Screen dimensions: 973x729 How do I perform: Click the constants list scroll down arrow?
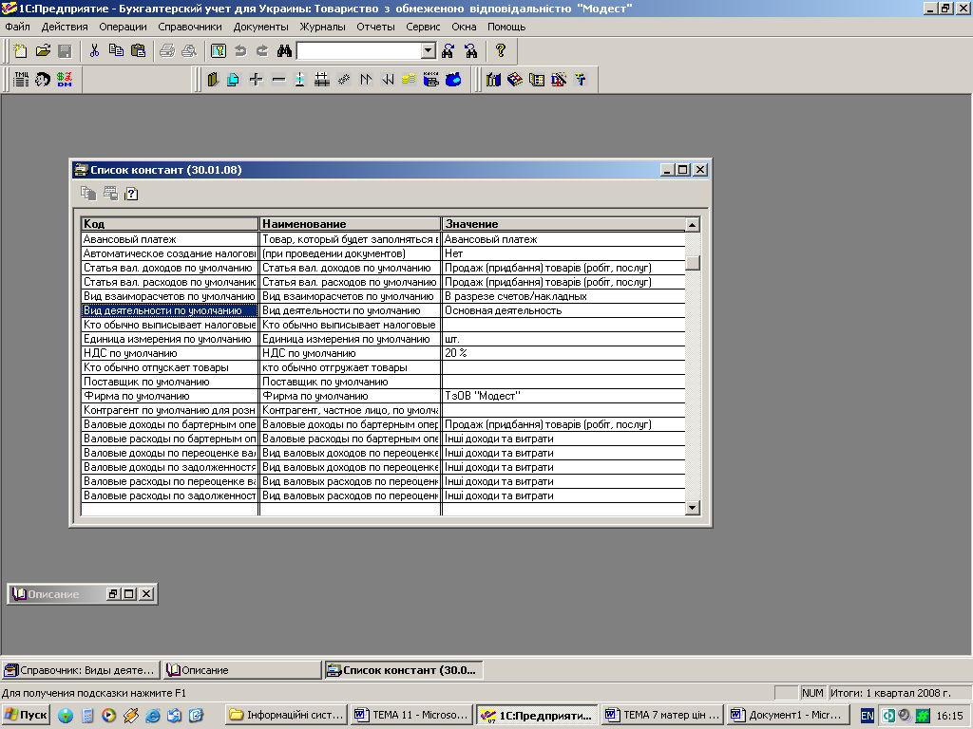point(693,508)
